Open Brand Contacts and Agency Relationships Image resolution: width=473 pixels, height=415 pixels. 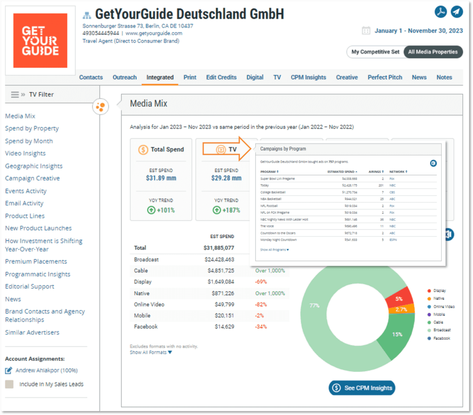point(45,316)
